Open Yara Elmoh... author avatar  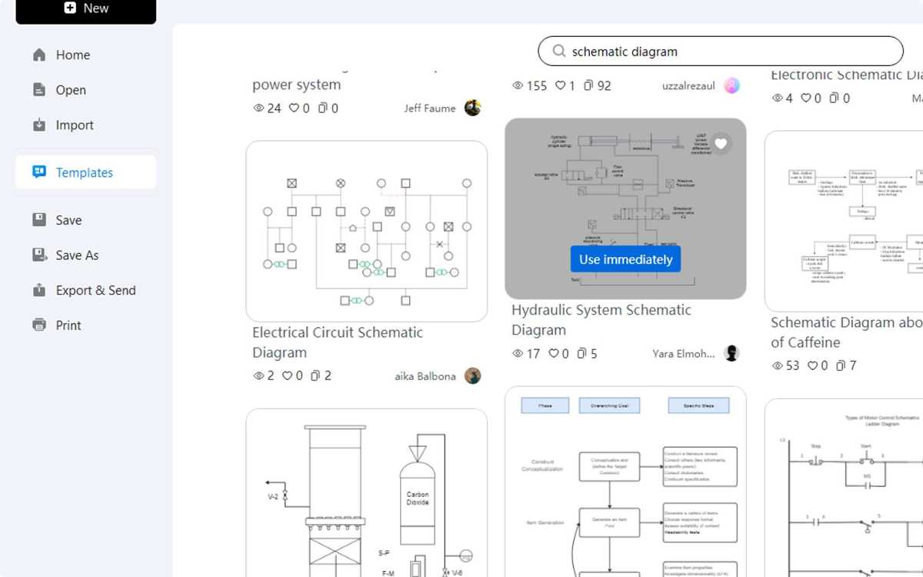(x=732, y=353)
